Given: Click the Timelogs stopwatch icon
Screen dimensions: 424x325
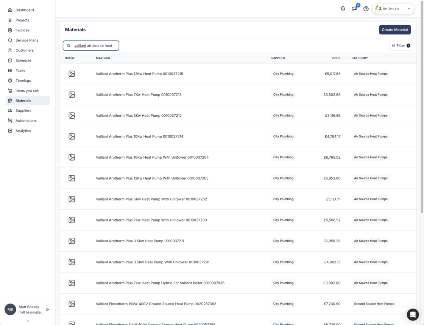Looking at the screenshot, I should pos(10,80).
